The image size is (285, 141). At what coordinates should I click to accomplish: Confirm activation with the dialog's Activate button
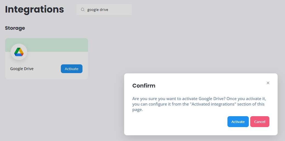pos(238,122)
